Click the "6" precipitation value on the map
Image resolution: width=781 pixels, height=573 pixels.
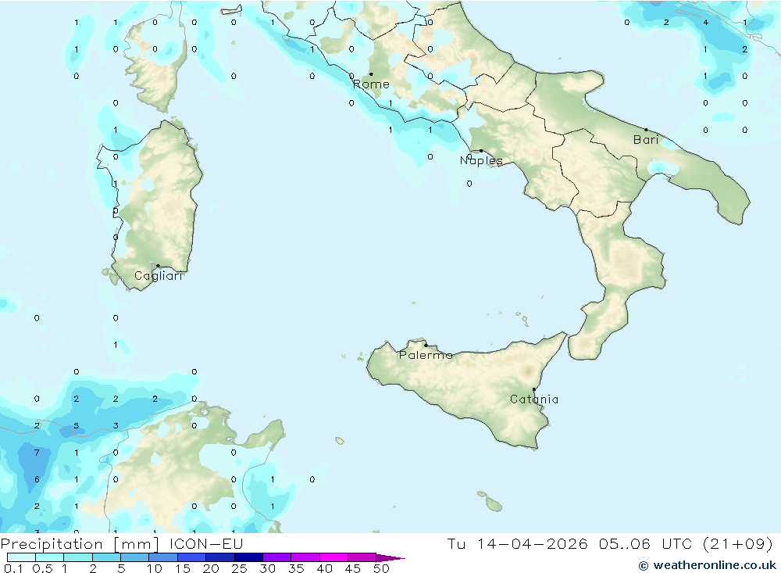pyautogui.click(x=37, y=480)
